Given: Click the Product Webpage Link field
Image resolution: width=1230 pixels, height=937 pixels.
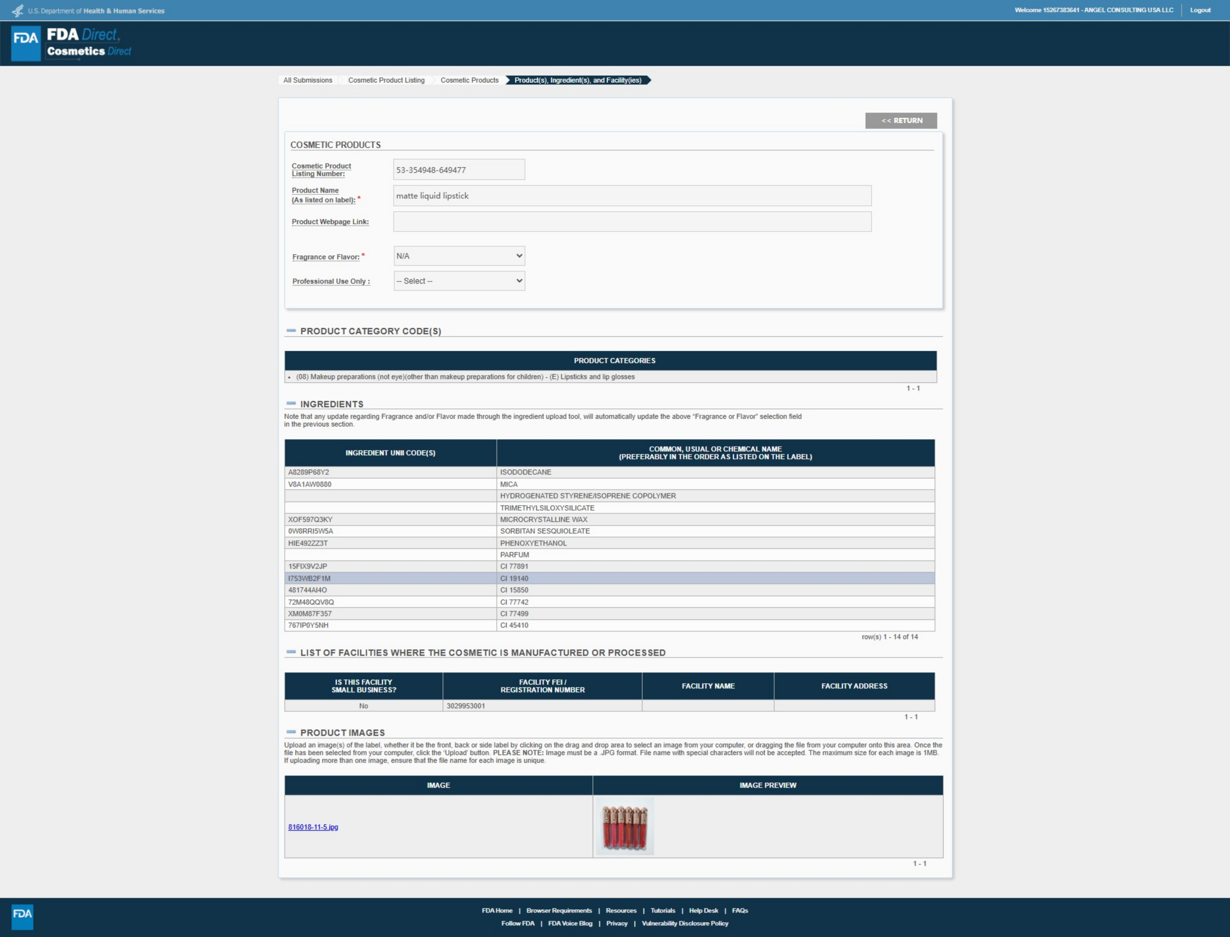Looking at the screenshot, I should point(631,222).
